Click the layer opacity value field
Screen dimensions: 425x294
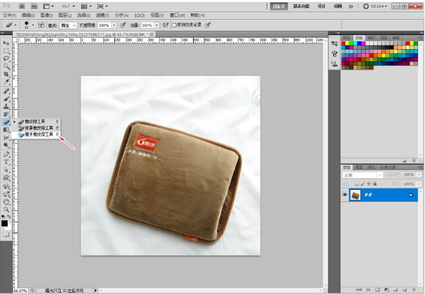coord(409,174)
